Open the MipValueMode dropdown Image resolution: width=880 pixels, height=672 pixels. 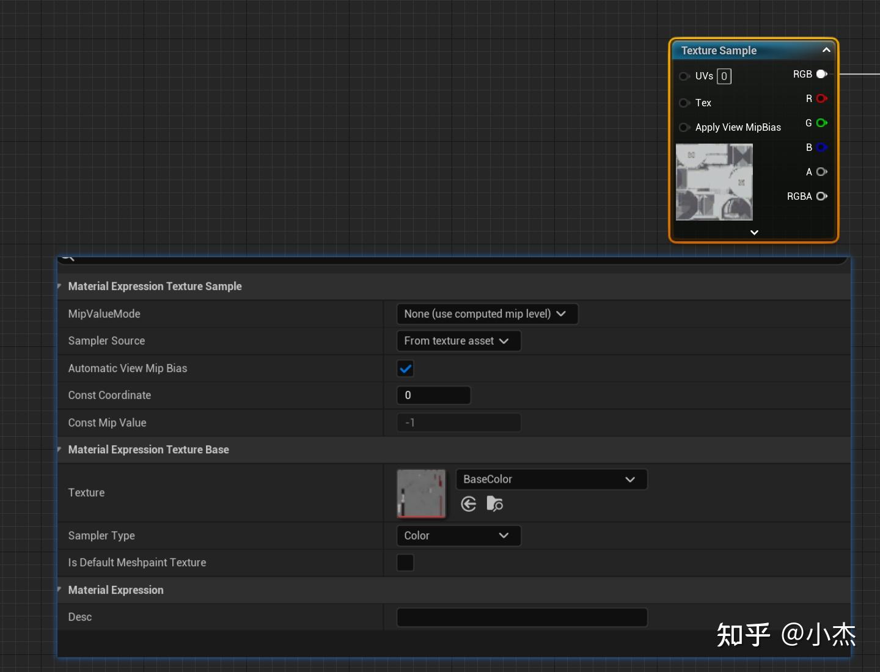pyautogui.click(x=486, y=314)
